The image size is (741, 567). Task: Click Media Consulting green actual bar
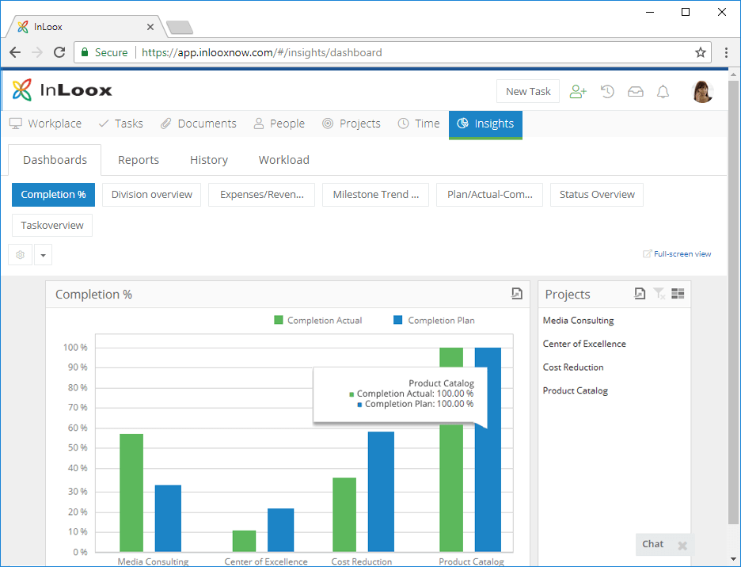pyautogui.click(x=131, y=493)
